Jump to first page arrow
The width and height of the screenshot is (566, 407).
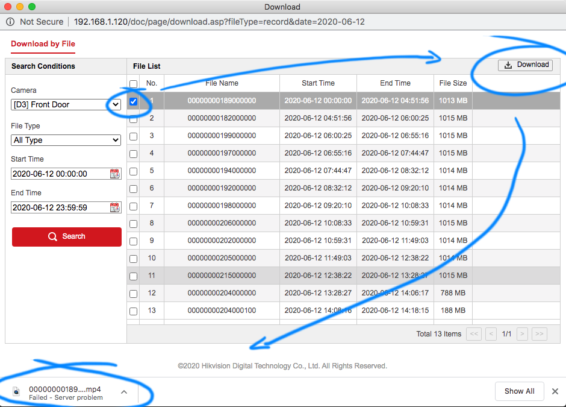(x=474, y=333)
